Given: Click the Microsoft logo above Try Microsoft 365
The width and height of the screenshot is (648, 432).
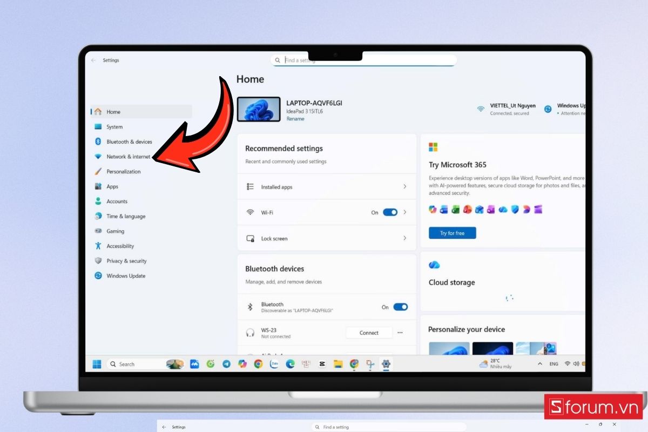Looking at the screenshot, I should coord(433,147).
